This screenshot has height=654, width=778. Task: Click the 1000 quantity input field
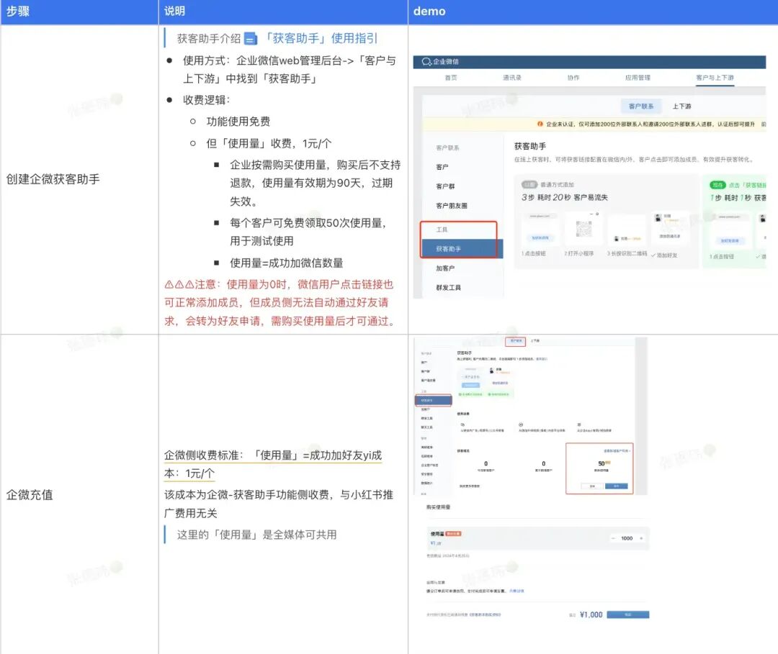tap(625, 538)
